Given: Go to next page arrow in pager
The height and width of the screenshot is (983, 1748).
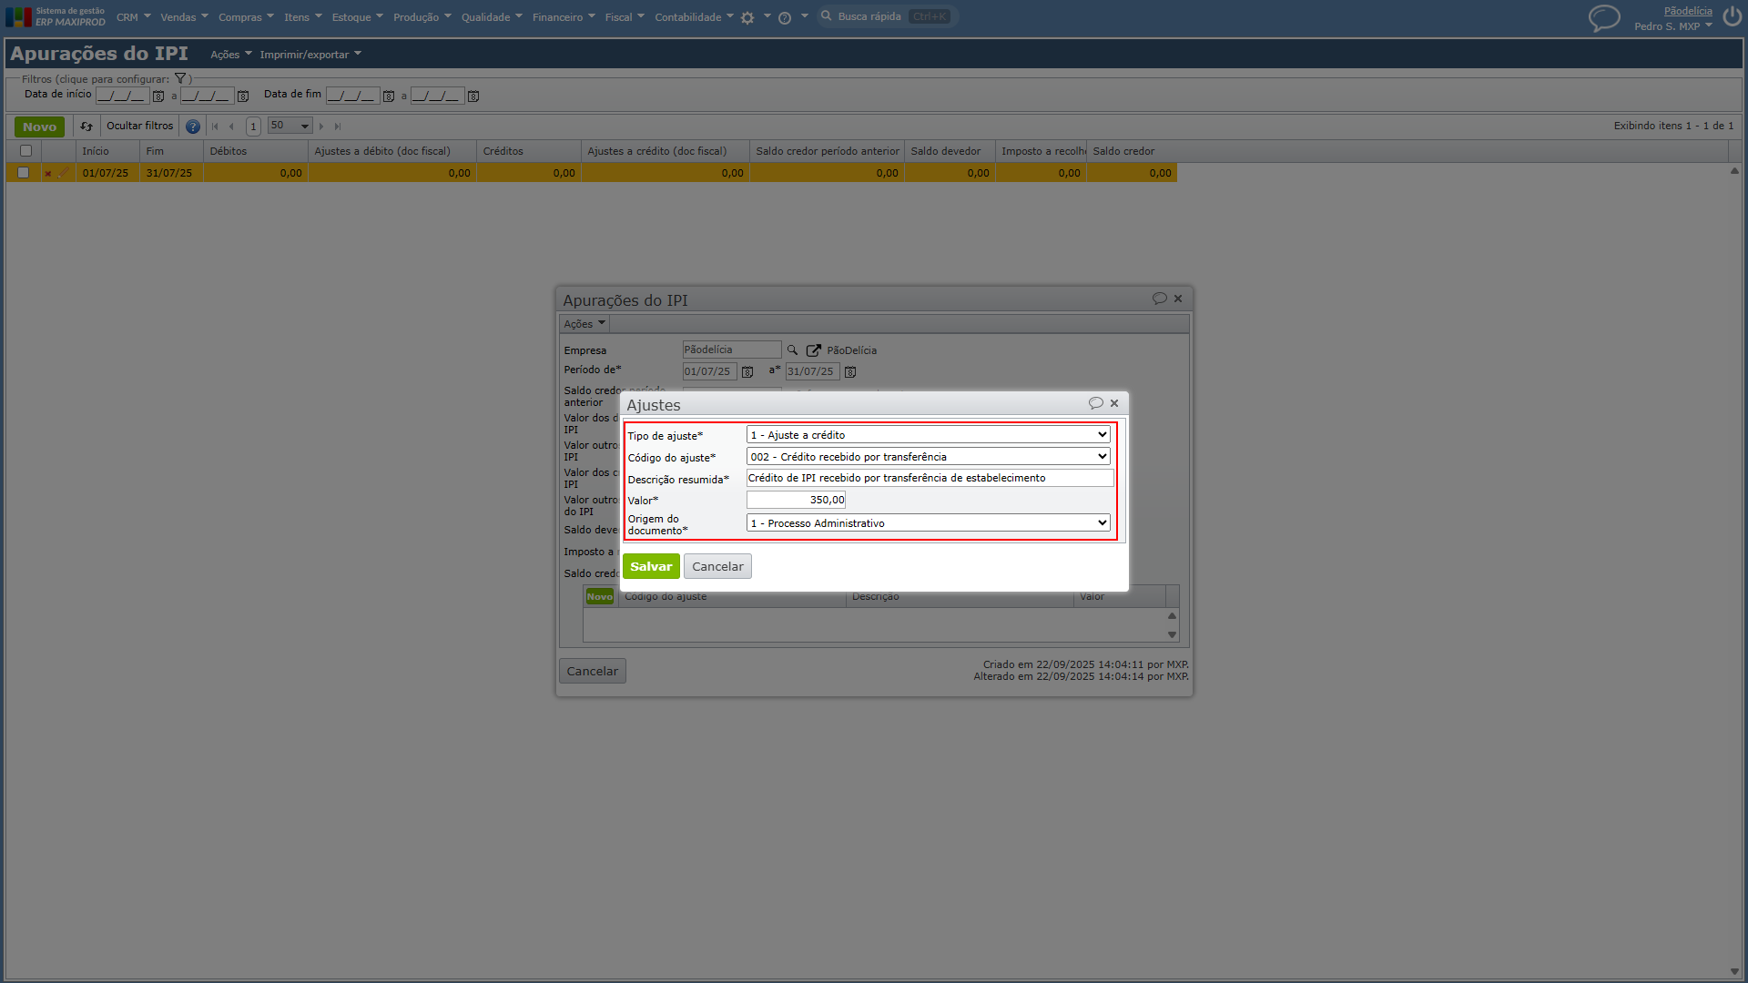Looking at the screenshot, I should [x=321, y=127].
